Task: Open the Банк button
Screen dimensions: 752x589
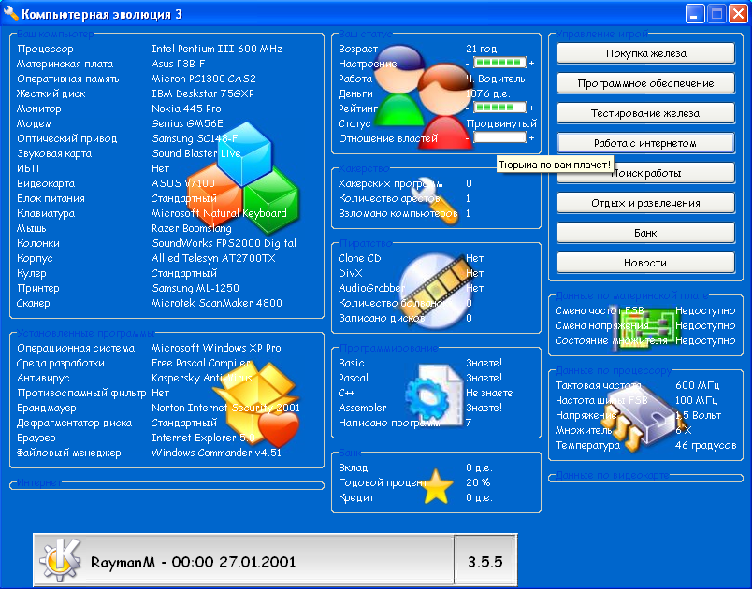Action: pyautogui.click(x=645, y=233)
